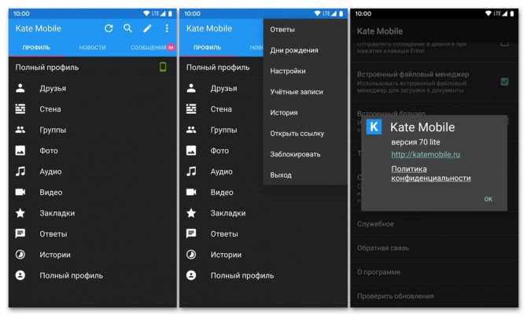Viewport: 527px width, 316px height.
Task: Tap the Истории clock icon in first screen
Action: pyautogui.click(x=20, y=255)
